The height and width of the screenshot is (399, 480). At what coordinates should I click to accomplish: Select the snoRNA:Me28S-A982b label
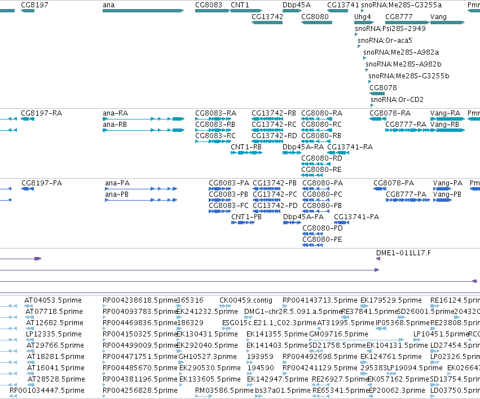click(403, 64)
